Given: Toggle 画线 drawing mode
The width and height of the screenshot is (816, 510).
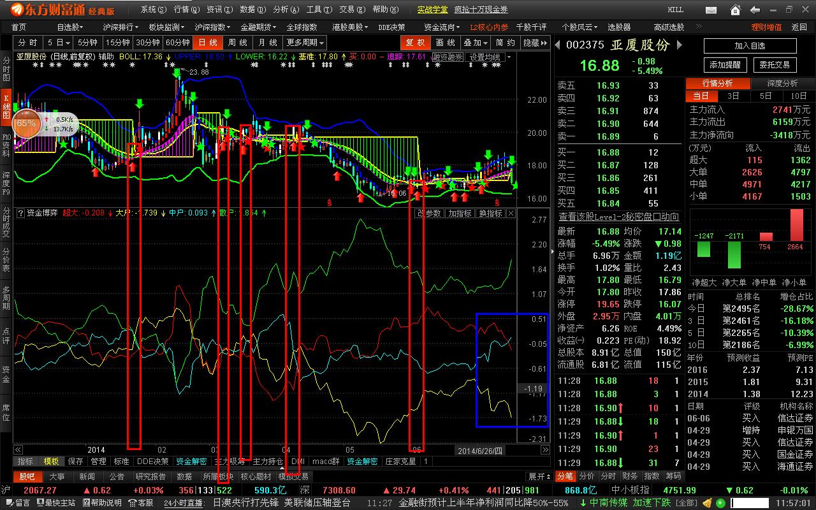Looking at the screenshot, I should point(445,43).
